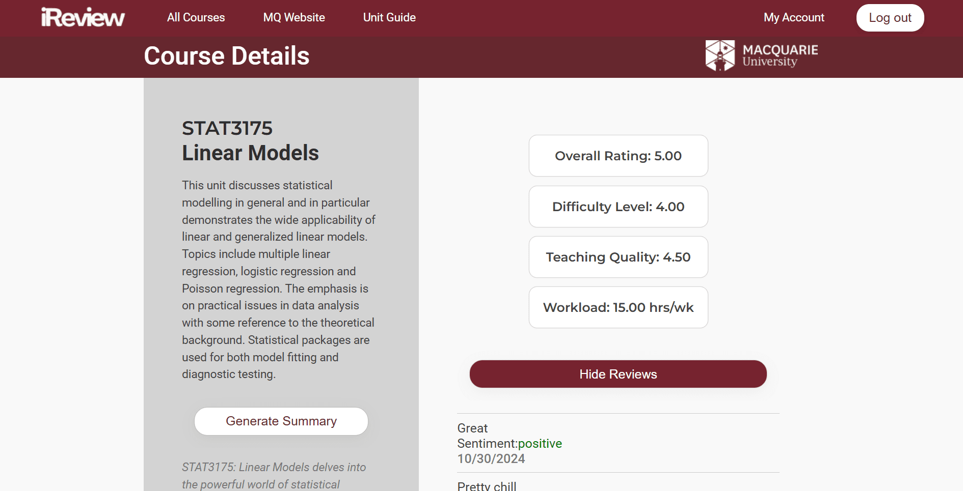Image resolution: width=963 pixels, height=491 pixels.
Task: Click the italic generated summary text
Action: (274, 476)
